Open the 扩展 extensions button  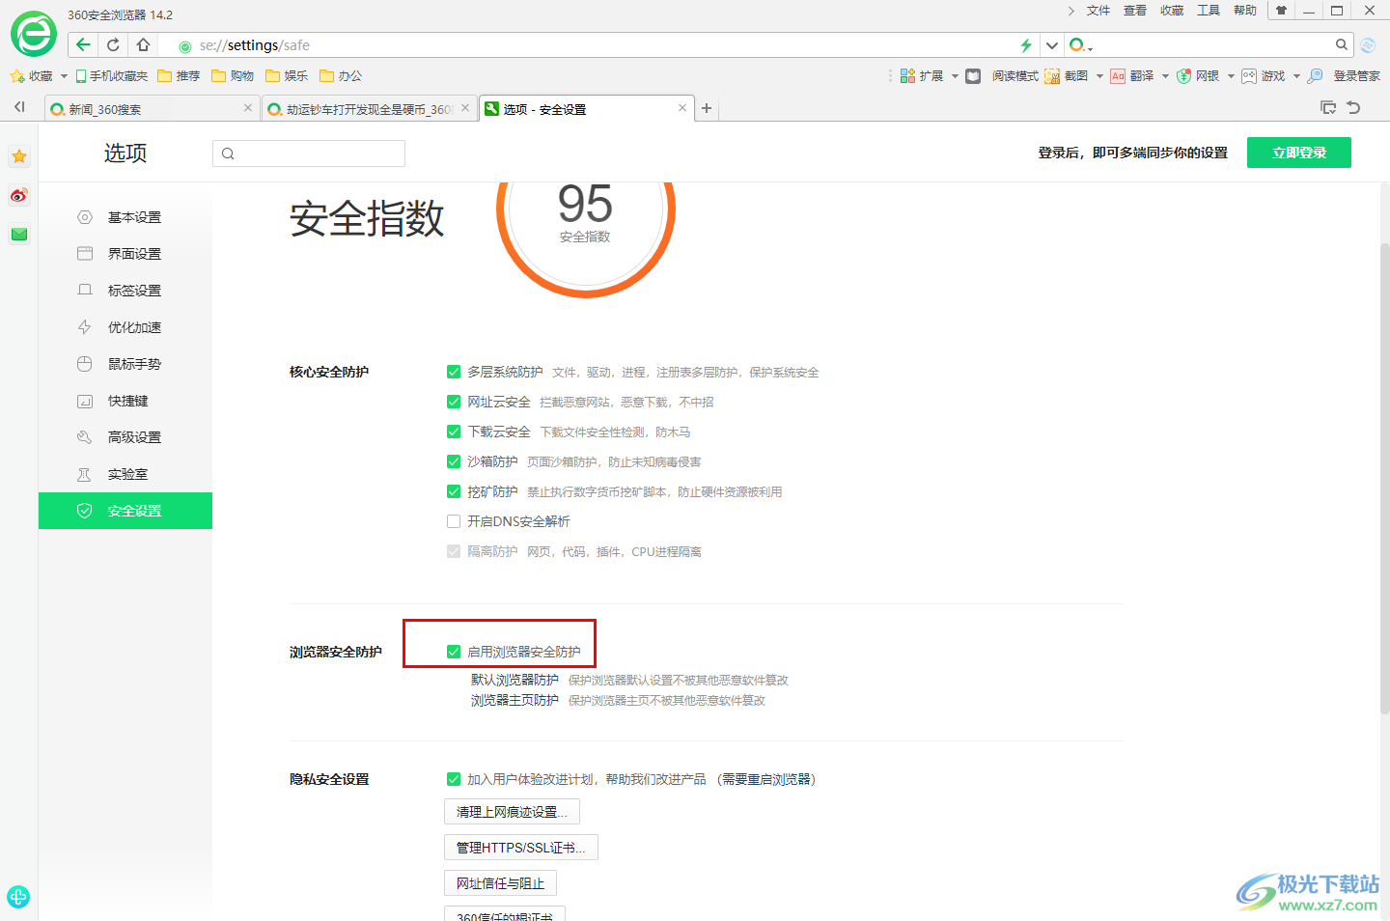point(922,76)
